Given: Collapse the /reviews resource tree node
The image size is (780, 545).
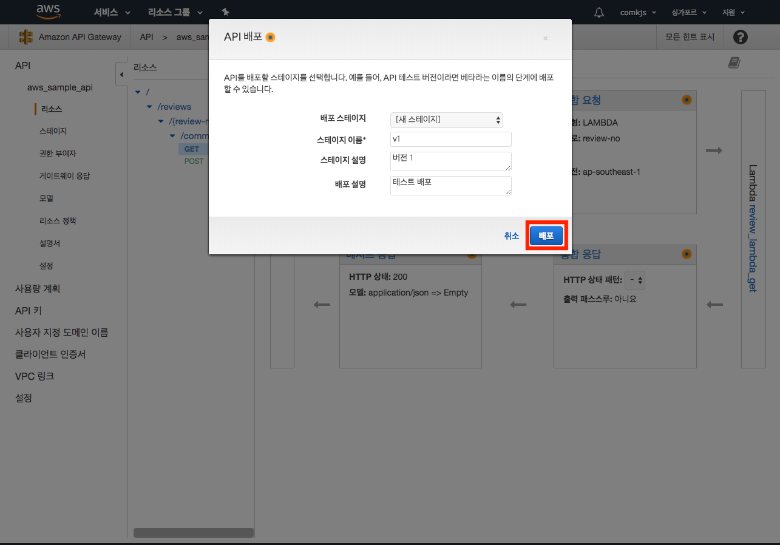Looking at the screenshot, I should pyautogui.click(x=149, y=107).
